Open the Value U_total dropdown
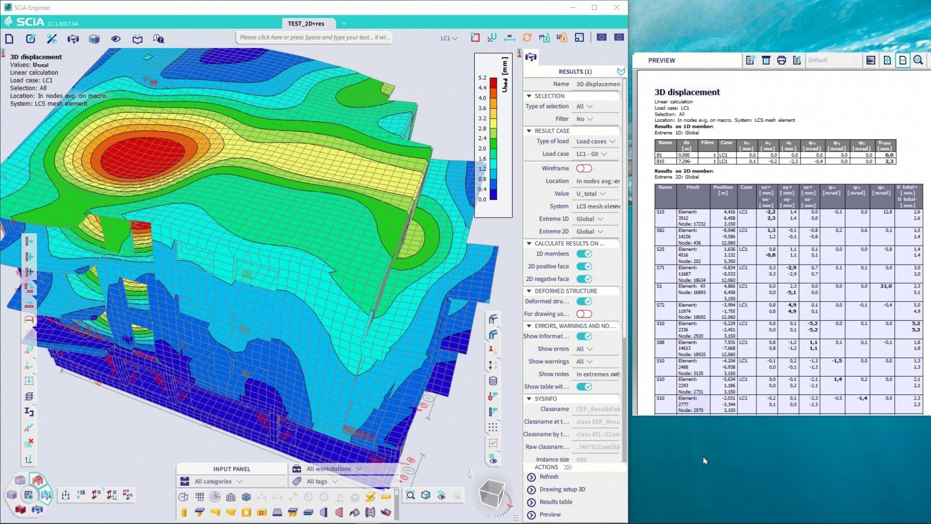 click(x=591, y=194)
